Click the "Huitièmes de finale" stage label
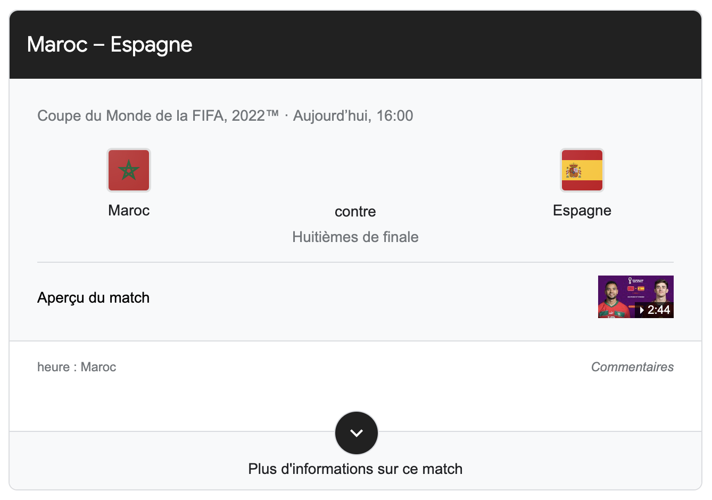 [355, 237]
